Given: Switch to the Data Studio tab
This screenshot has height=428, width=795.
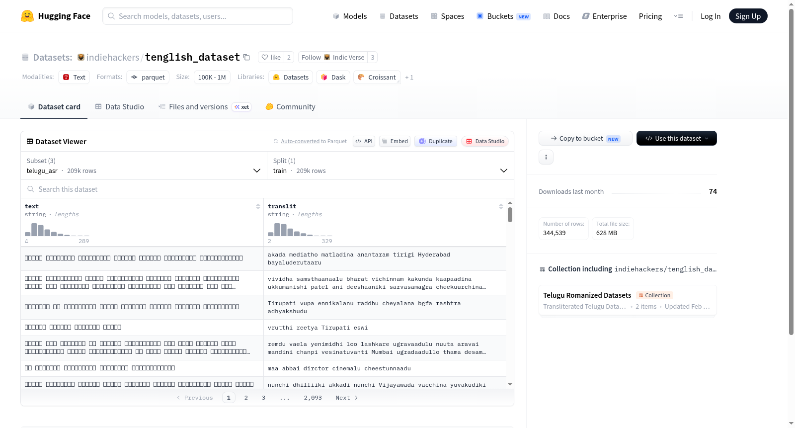Looking at the screenshot, I should click(x=119, y=106).
